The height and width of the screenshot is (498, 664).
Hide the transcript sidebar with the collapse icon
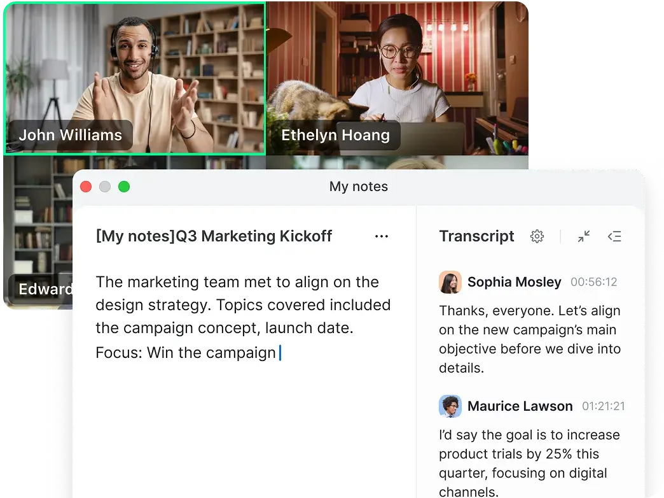point(614,236)
